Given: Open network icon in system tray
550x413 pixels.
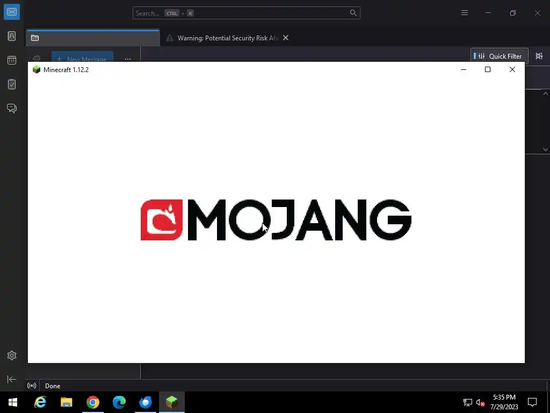Looking at the screenshot, I should tap(468, 402).
